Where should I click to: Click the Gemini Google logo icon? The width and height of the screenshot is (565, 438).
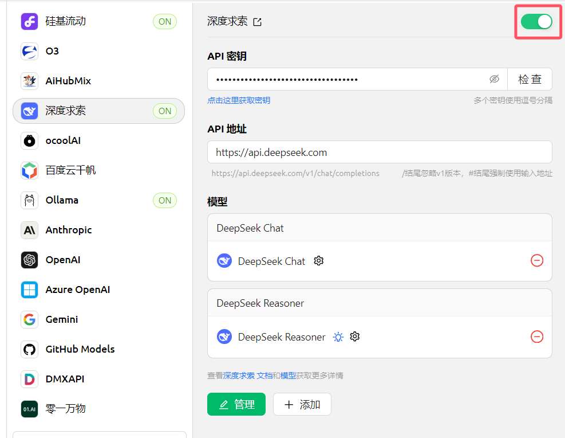point(29,320)
